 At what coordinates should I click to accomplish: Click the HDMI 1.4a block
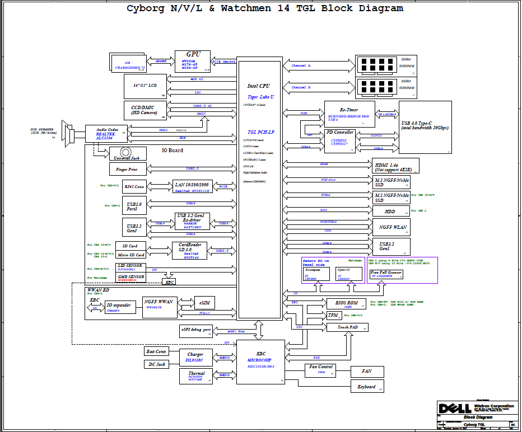pos(395,166)
